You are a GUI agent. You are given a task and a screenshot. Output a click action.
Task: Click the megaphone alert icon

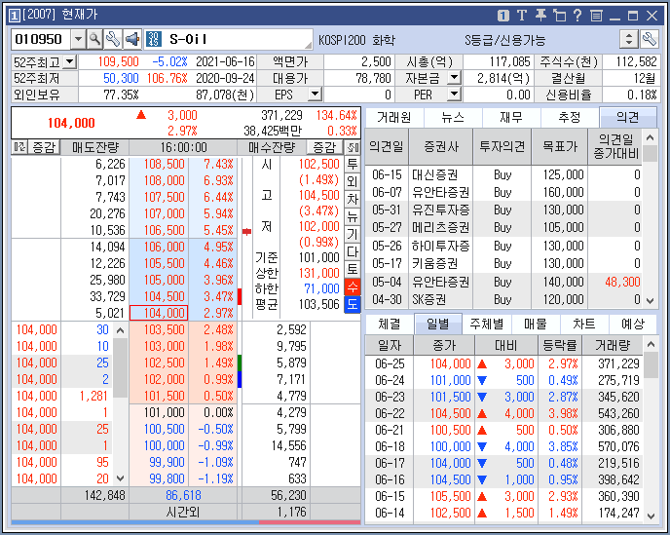point(132,39)
